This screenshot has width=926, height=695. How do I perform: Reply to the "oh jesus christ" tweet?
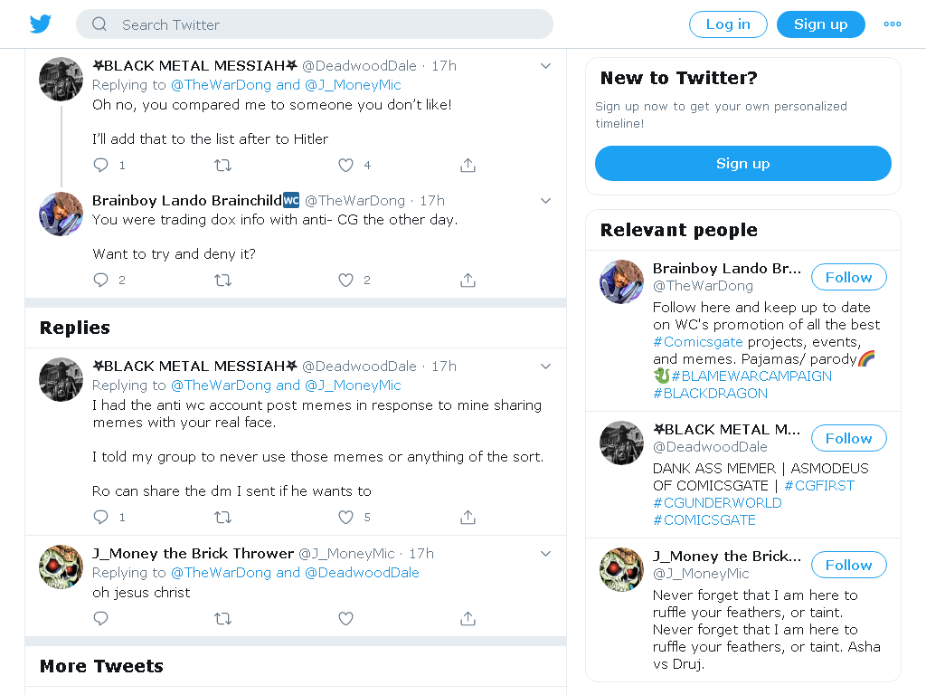101,619
